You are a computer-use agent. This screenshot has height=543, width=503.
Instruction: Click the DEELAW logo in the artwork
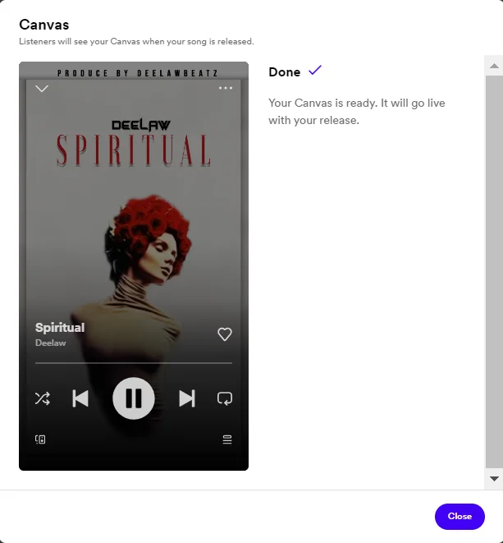(141, 125)
